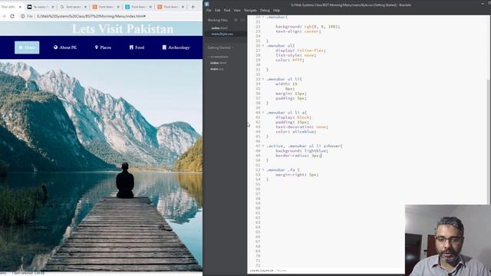
Task: Select menuStyle.css under Working Files
Action: pos(222,34)
